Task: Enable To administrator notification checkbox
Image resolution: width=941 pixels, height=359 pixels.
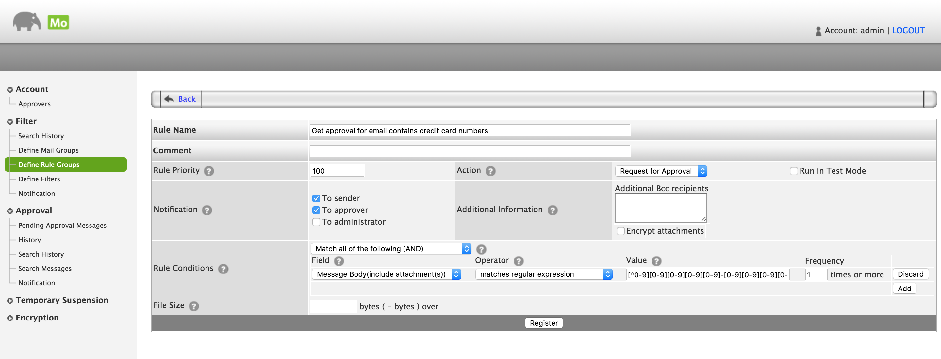Action: (316, 222)
